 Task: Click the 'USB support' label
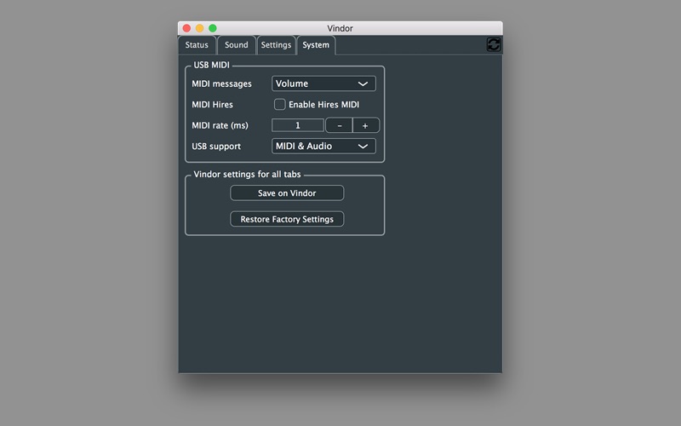216,147
